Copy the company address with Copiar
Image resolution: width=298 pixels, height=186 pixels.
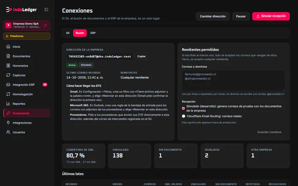pyautogui.click(x=142, y=56)
